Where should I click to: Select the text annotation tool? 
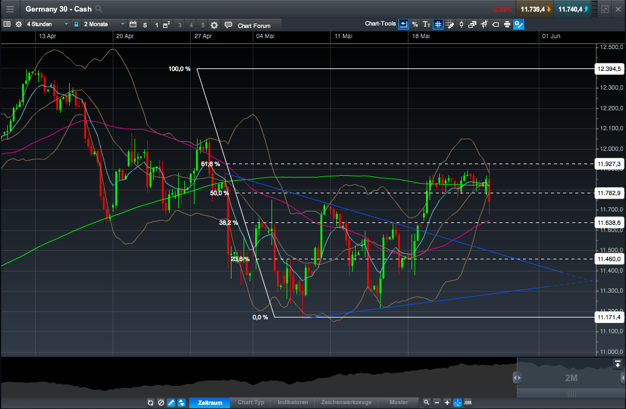[x=427, y=24]
